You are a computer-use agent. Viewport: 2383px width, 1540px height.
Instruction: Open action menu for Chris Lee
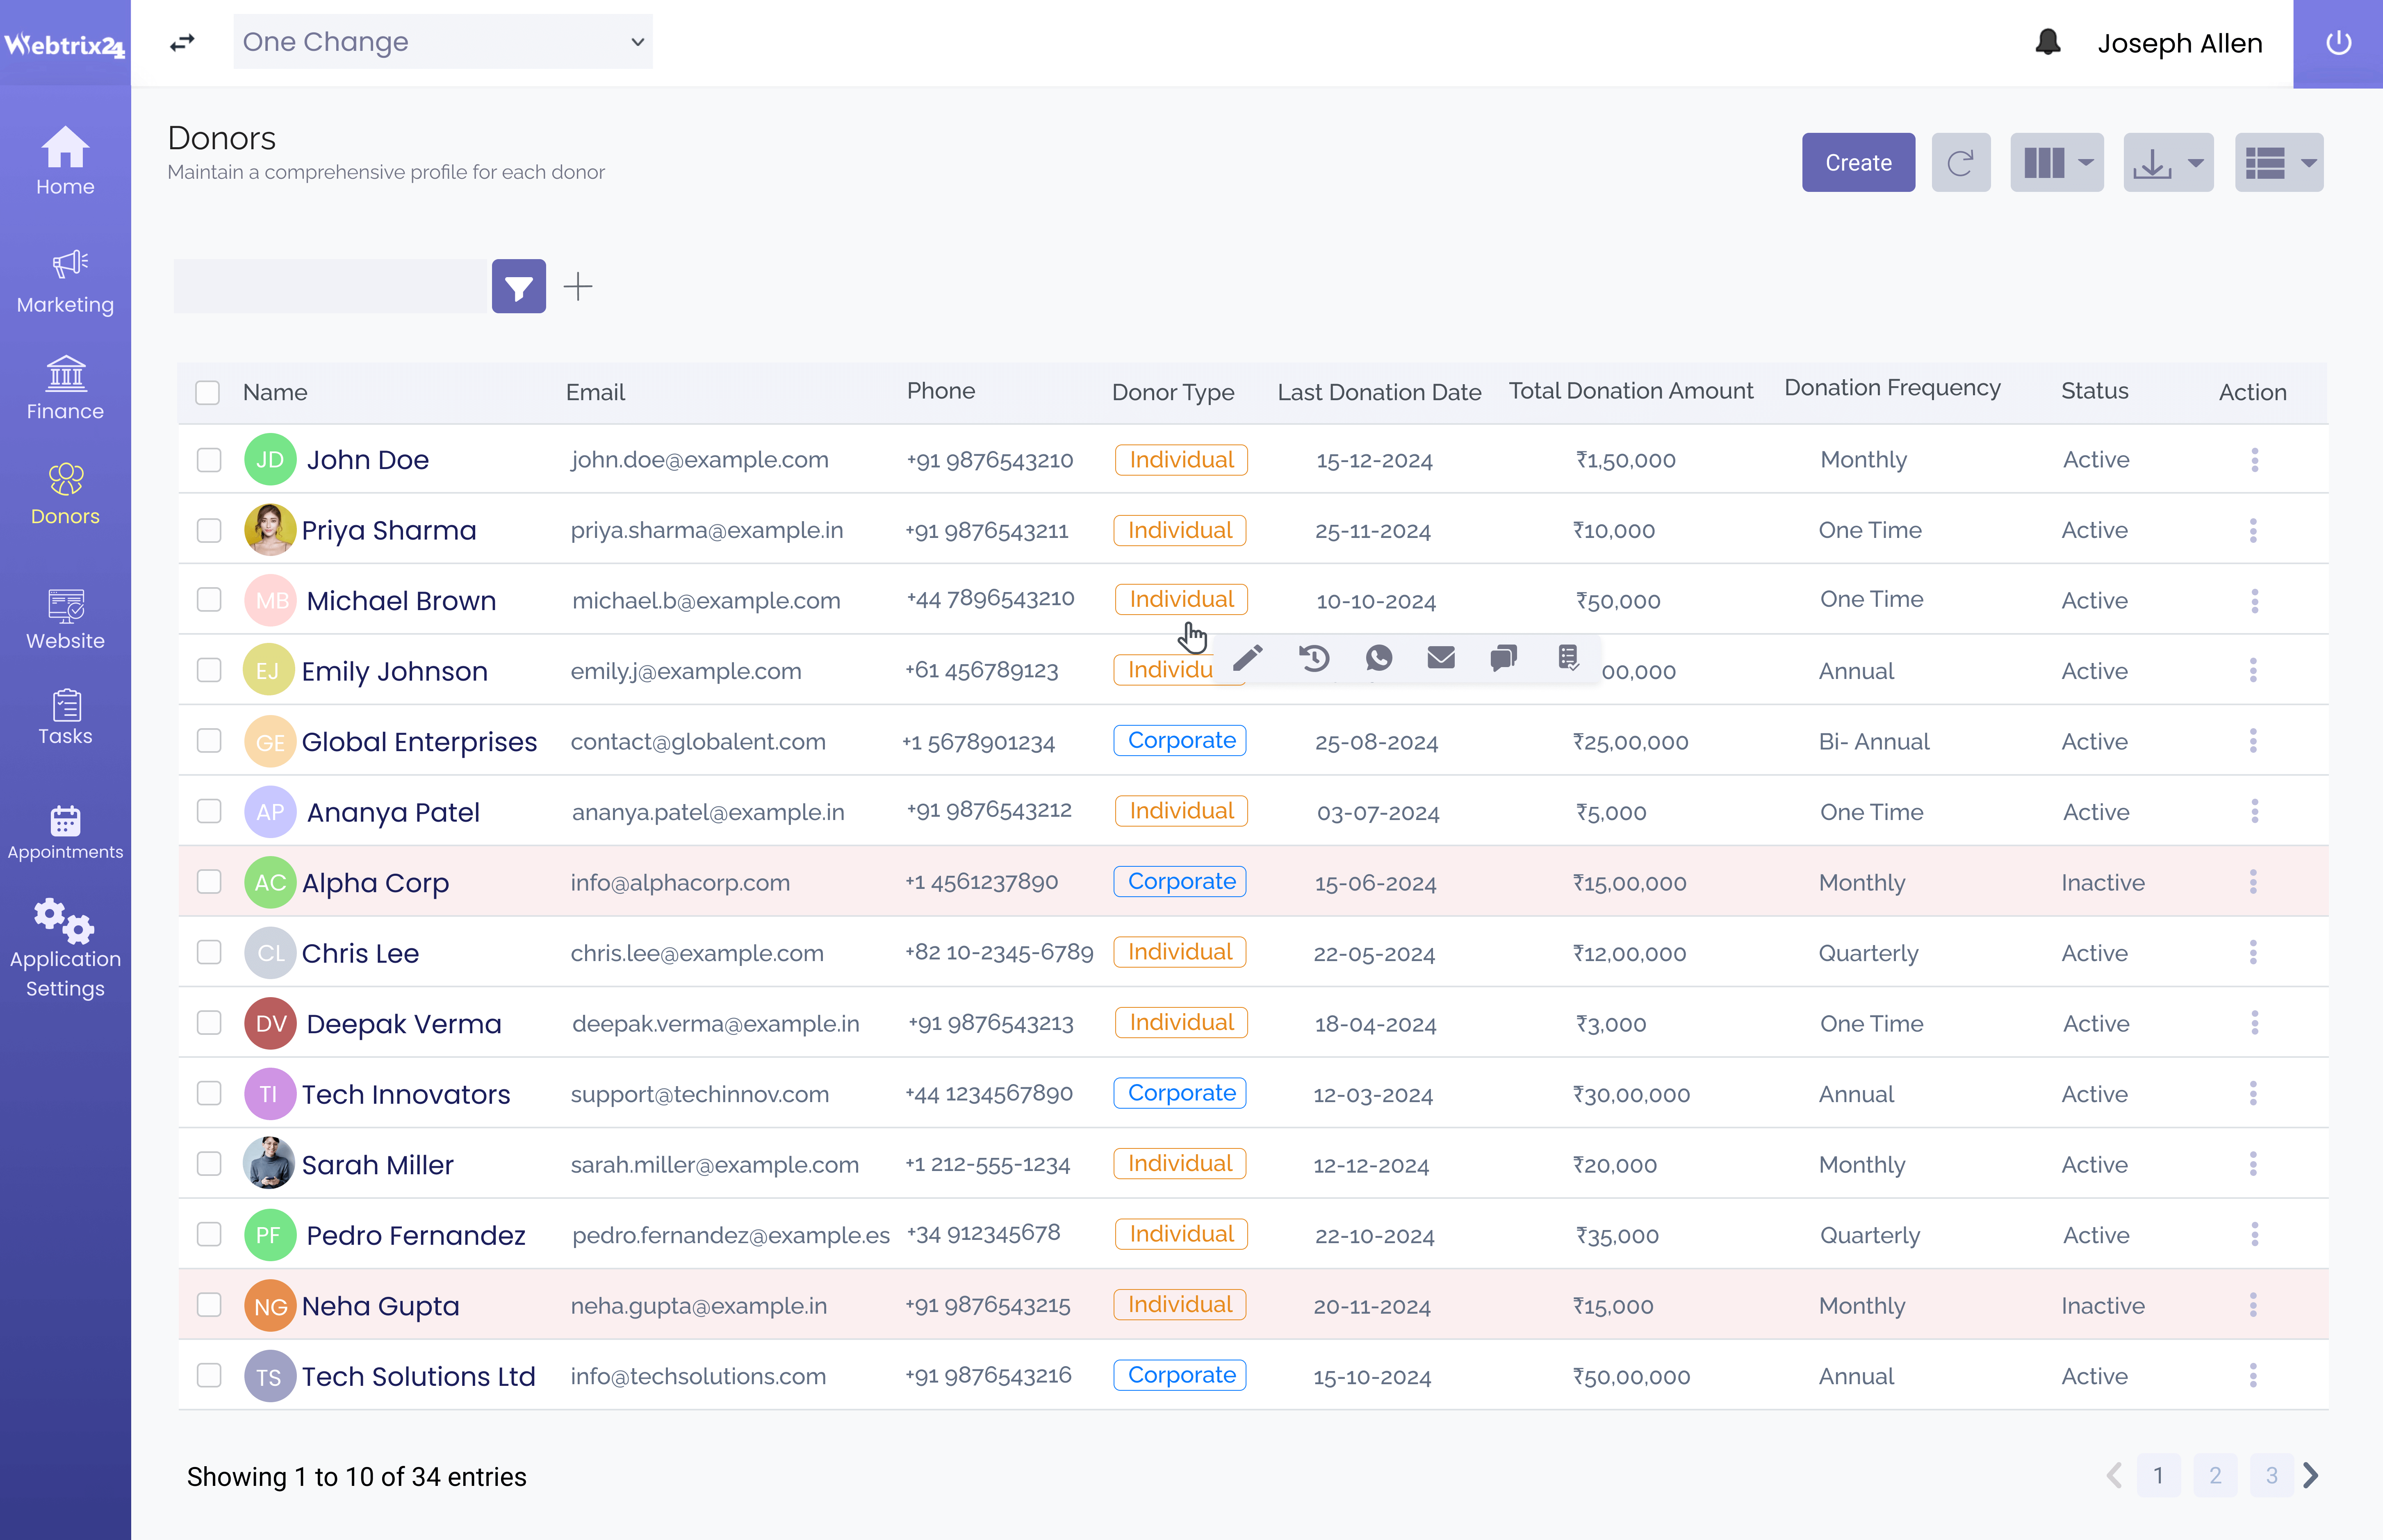click(2253, 953)
